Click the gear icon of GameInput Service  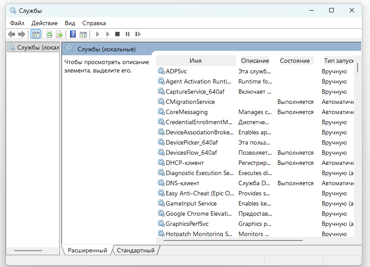click(x=161, y=203)
